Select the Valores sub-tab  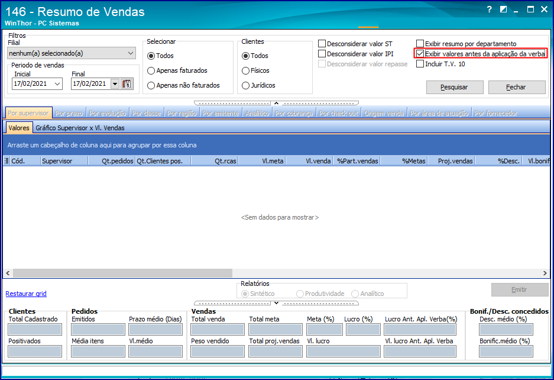[x=19, y=128]
